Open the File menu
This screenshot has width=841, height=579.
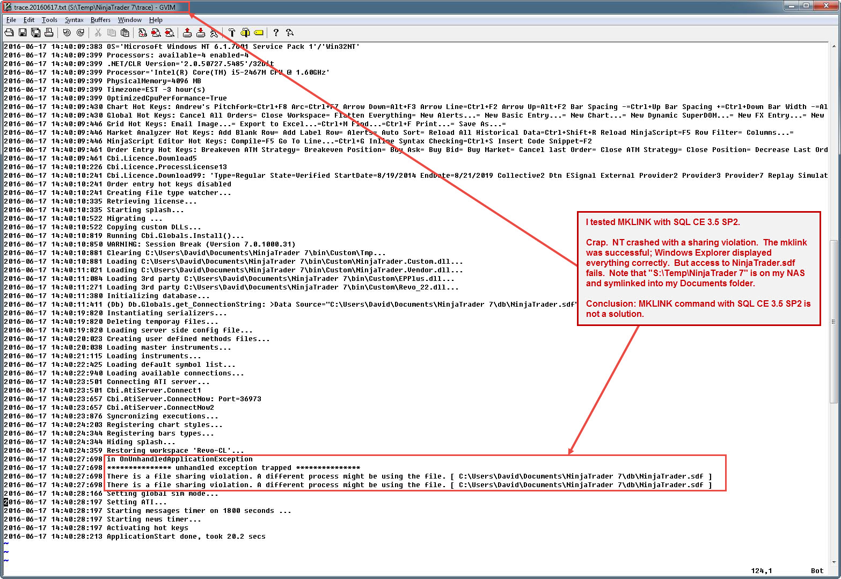pyautogui.click(x=11, y=20)
